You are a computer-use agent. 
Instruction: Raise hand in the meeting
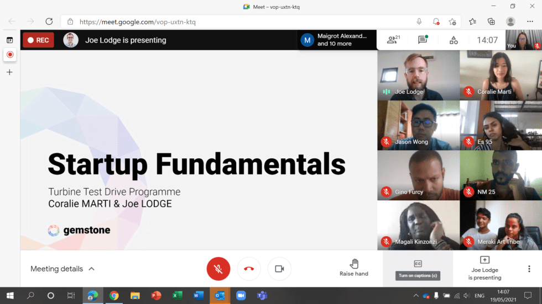pyautogui.click(x=354, y=268)
